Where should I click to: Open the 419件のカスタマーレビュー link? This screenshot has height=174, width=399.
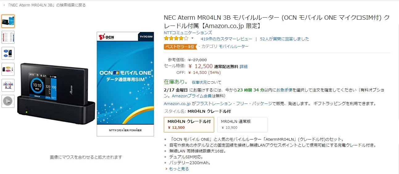(226, 39)
